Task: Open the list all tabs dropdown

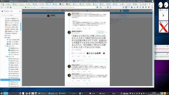Action: click(x=152, y=4)
